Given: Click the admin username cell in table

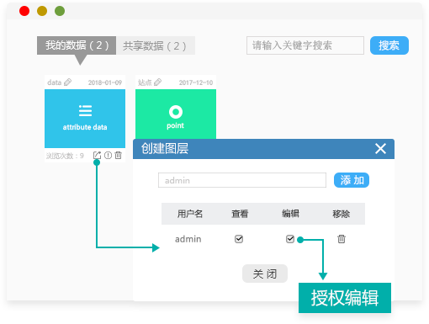Looking at the screenshot, I should pyautogui.click(x=188, y=239).
